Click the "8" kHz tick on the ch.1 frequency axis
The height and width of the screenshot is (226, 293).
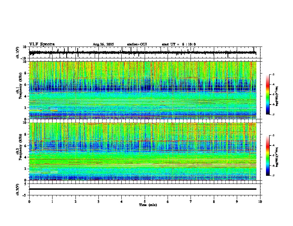[26, 73]
